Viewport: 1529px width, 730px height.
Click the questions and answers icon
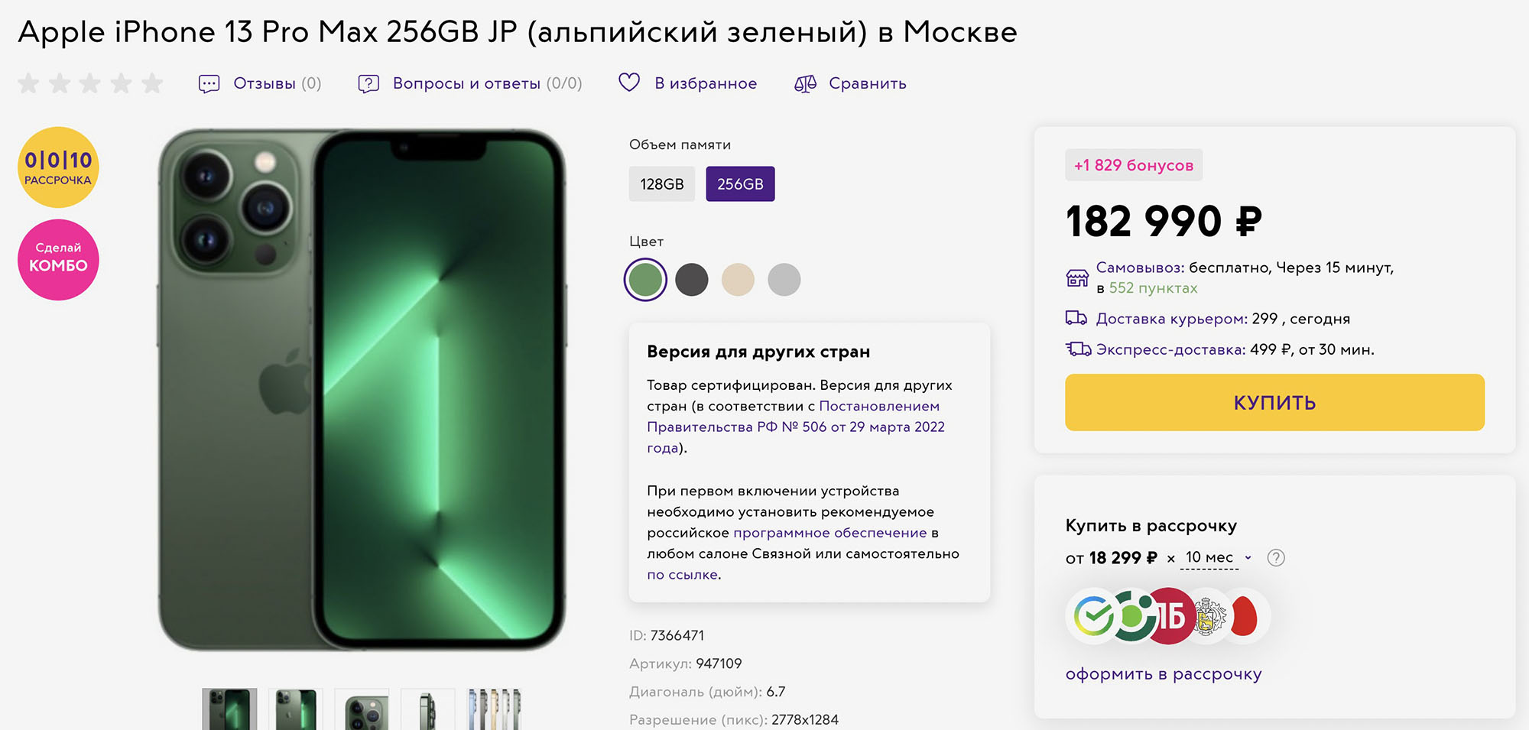368,83
